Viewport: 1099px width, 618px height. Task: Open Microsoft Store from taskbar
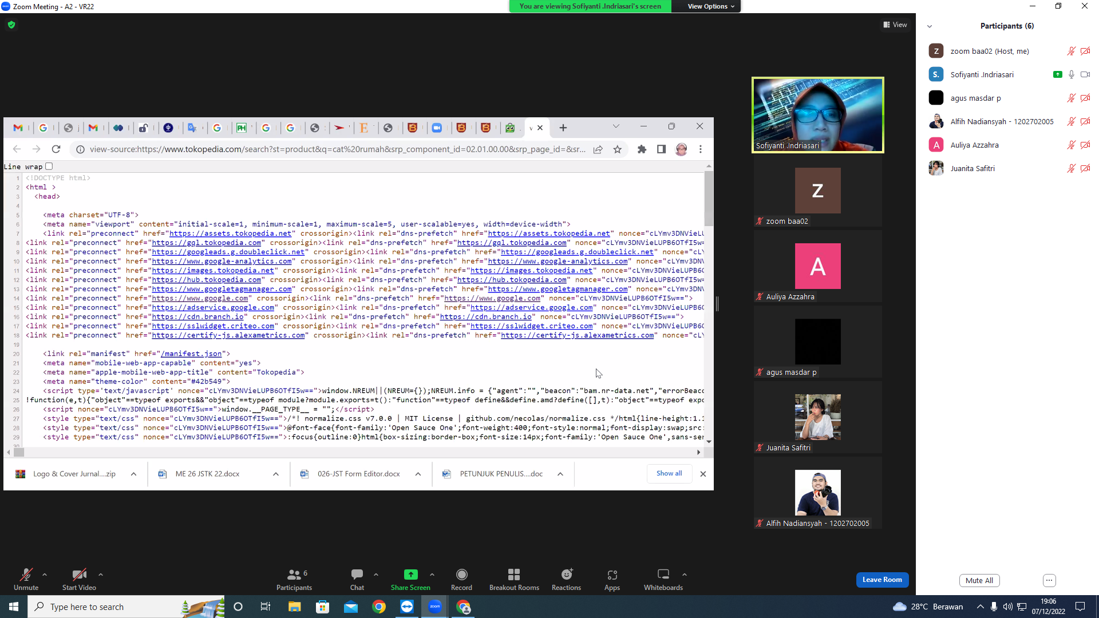(x=323, y=607)
